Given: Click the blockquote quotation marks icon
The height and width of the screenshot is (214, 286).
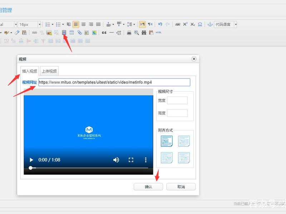Looking at the screenshot, I should pos(104,32).
